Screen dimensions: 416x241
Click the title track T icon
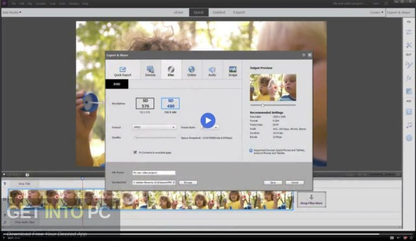[5, 184]
